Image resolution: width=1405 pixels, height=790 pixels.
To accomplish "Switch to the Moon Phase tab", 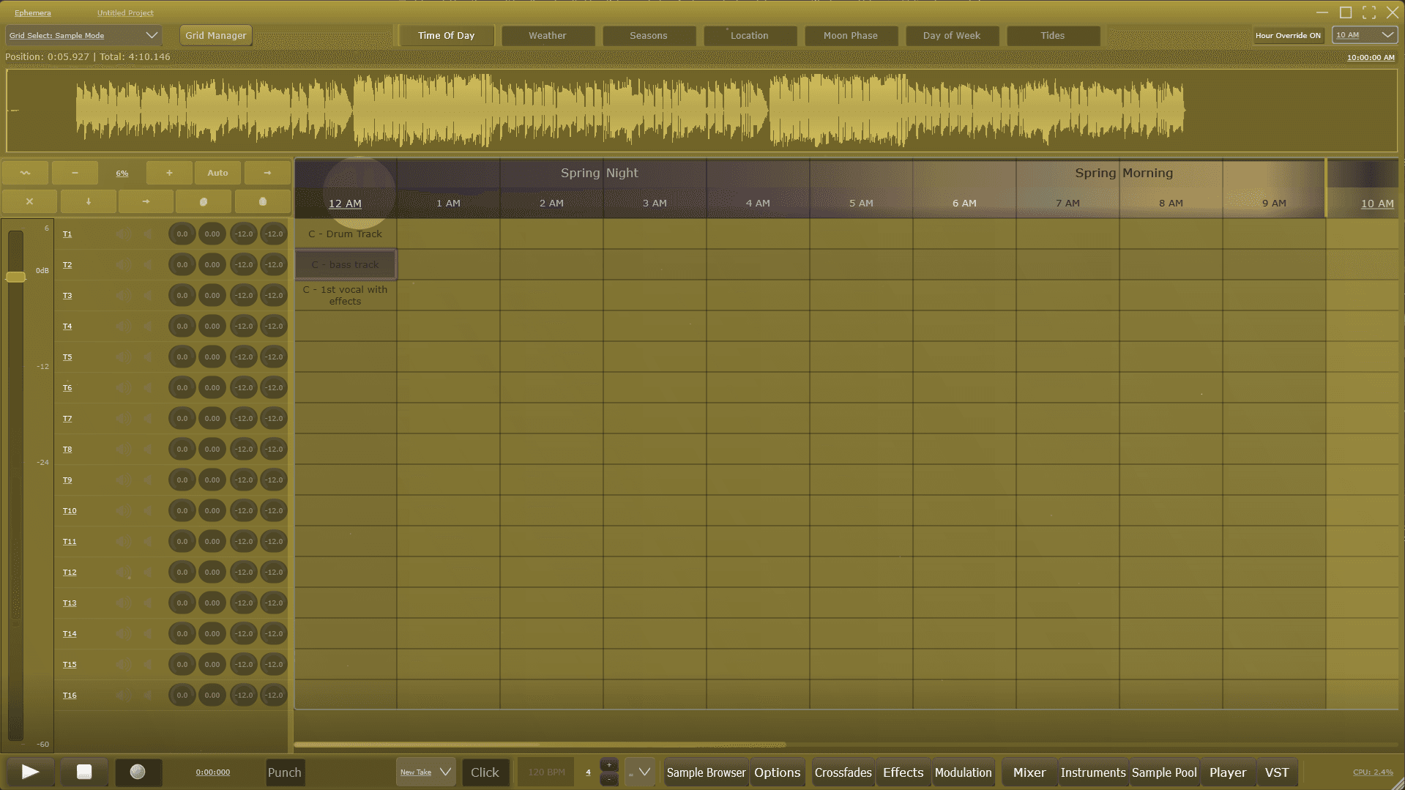I will (850, 35).
